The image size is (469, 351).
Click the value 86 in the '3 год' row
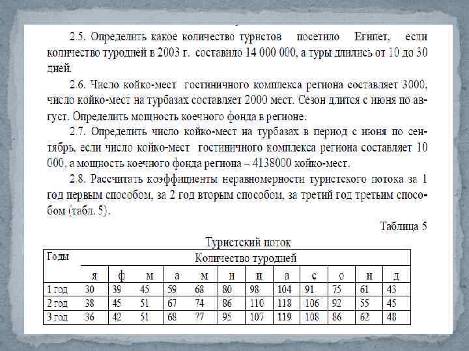tap(337, 317)
